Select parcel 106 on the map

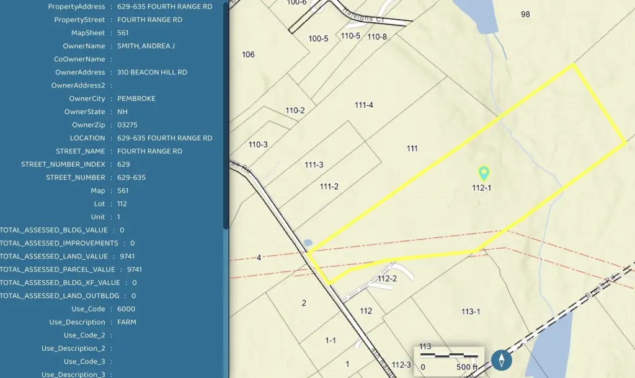click(x=248, y=55)
